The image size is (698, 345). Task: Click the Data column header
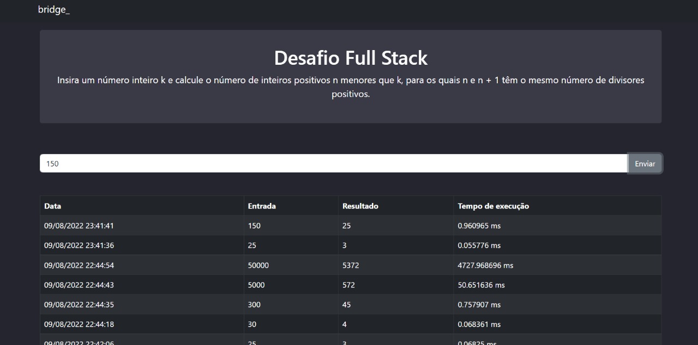pyautogui.click(x=53, y=206)
